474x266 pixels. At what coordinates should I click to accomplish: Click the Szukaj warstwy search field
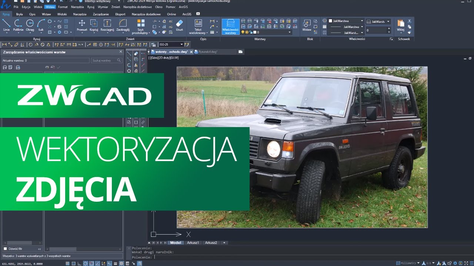(107, 60)
